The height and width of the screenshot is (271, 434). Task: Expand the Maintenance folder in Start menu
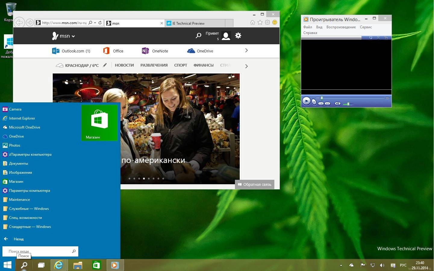pyautogui.click(x=16, y=200)
